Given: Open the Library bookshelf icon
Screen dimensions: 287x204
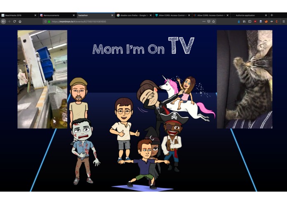Looking at the screenshot, I should point(244,21).
